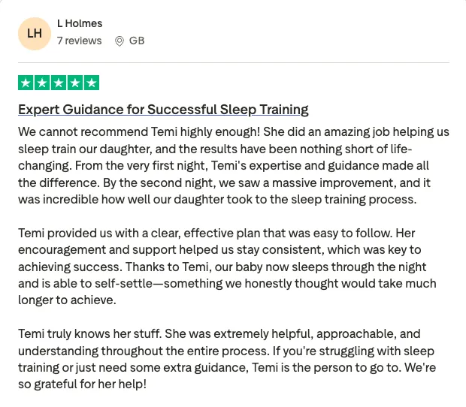Click the location pin icon
This screenshot has height=407, width=466.
point(120,41)
